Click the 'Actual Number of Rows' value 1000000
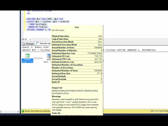Image resolution: width=168 pixels, height=126 pixels. tap(98, 48)
